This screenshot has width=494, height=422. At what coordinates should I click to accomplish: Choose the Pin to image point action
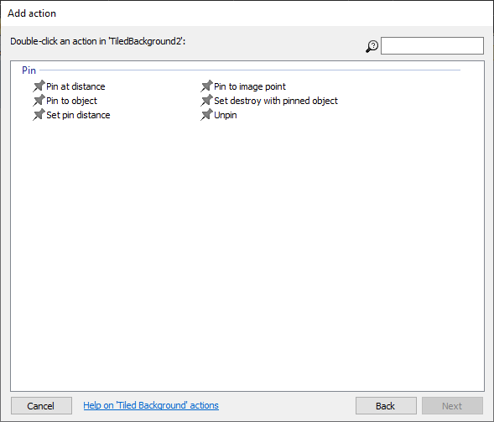pos(250,86)
